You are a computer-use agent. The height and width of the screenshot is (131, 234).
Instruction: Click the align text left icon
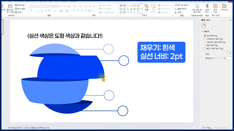[75, 11]
